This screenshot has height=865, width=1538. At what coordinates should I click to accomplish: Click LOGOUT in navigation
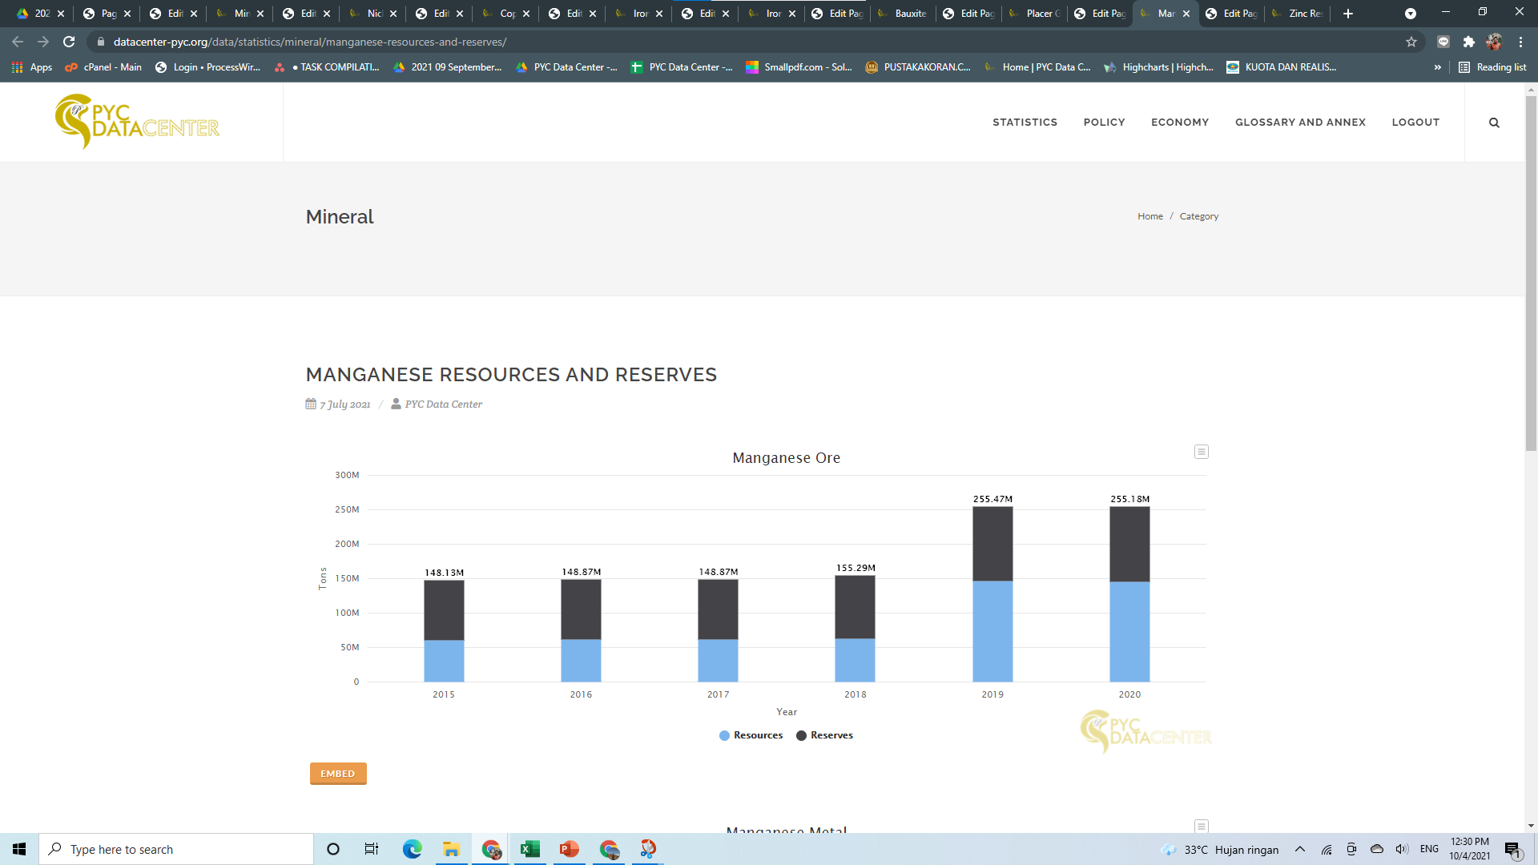coord(1415,123)
